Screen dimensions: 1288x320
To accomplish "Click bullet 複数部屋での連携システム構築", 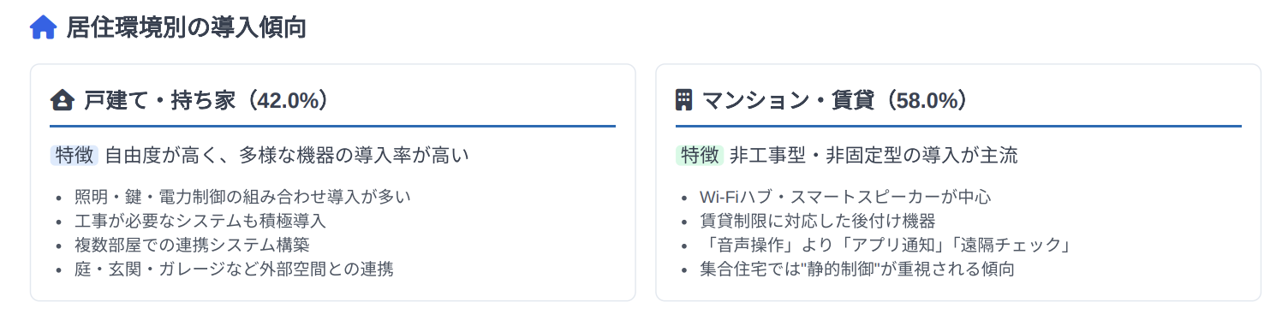I will (192, 245).
